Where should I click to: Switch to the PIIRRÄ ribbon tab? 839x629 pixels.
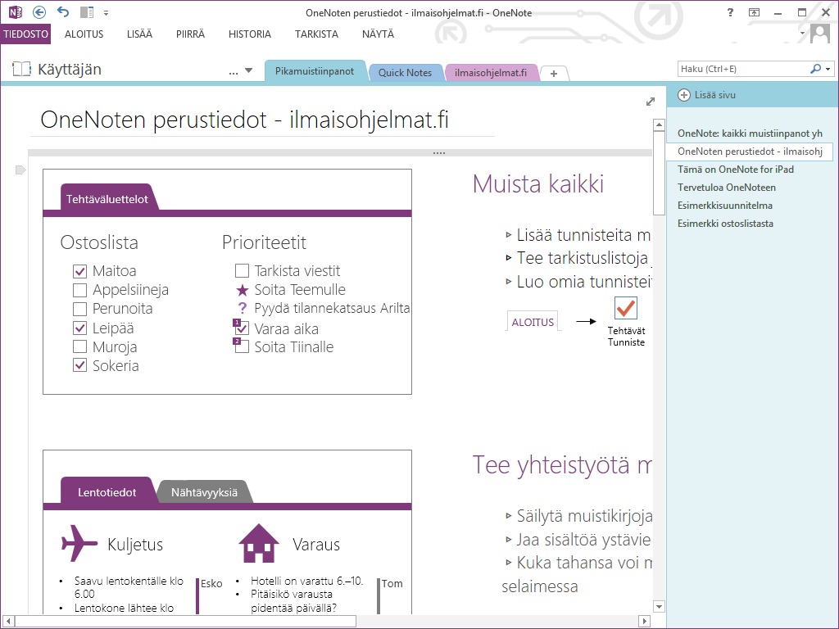pos(190,34)
